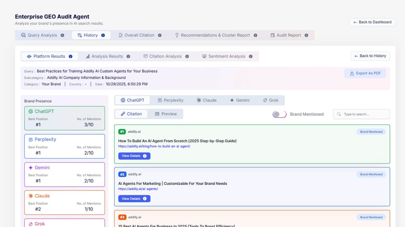
Task: Click the Gemini star icon in Brand Presence
Action: pyautogui.click(x=31, y=168)
